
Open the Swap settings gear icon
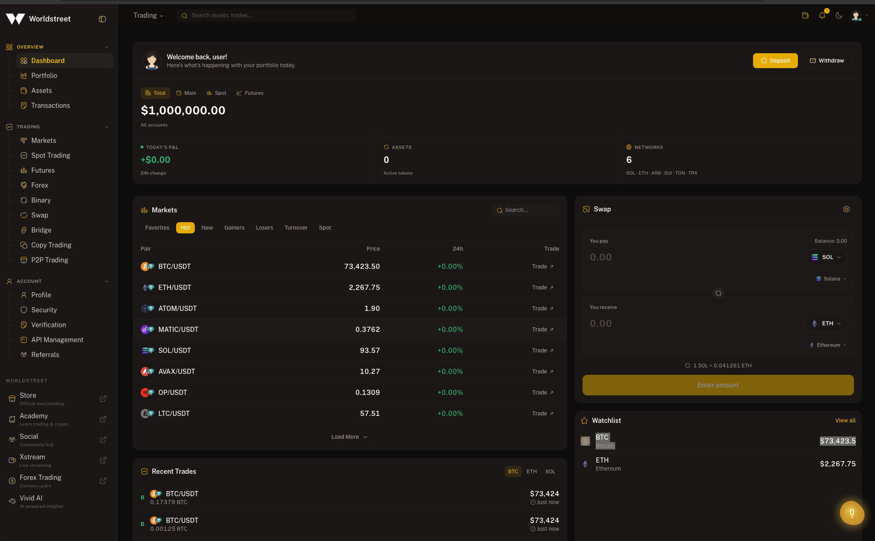[847, 209]
